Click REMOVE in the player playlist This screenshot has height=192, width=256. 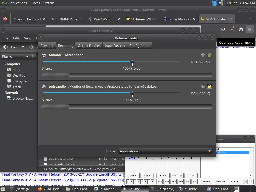[x=221, y=181]
